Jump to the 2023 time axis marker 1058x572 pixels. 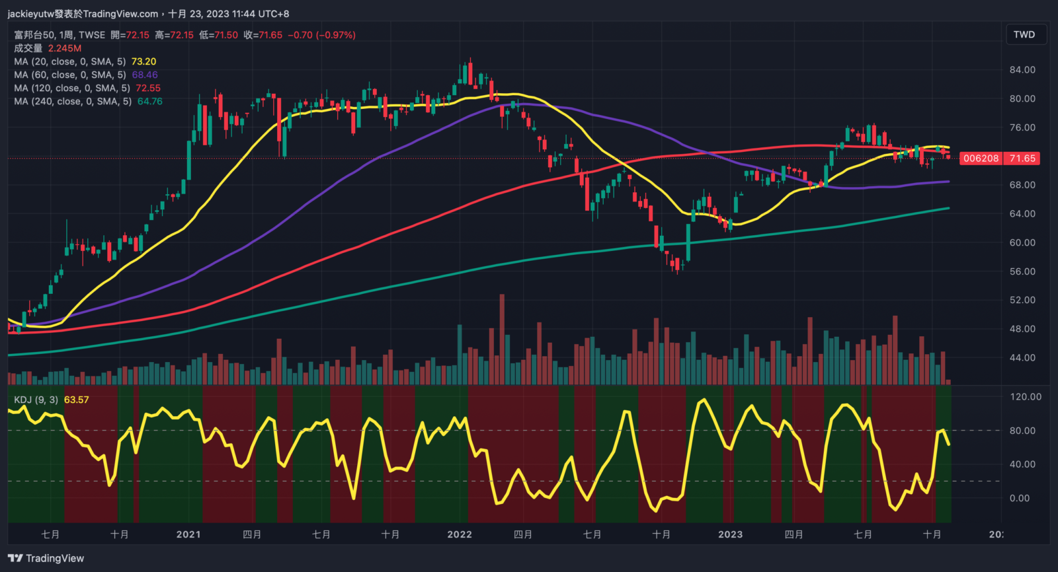point(731,534)
